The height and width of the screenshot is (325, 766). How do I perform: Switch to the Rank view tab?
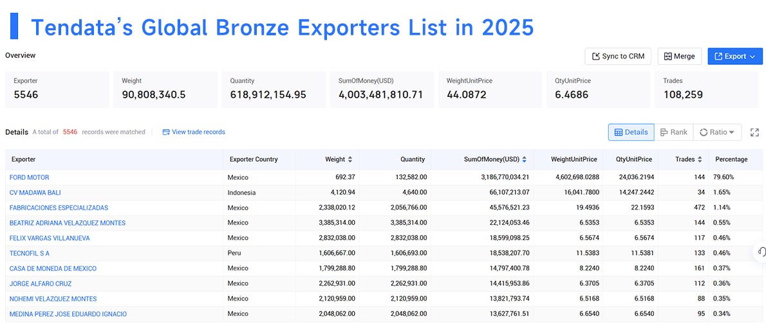click(x=674, y=132)
